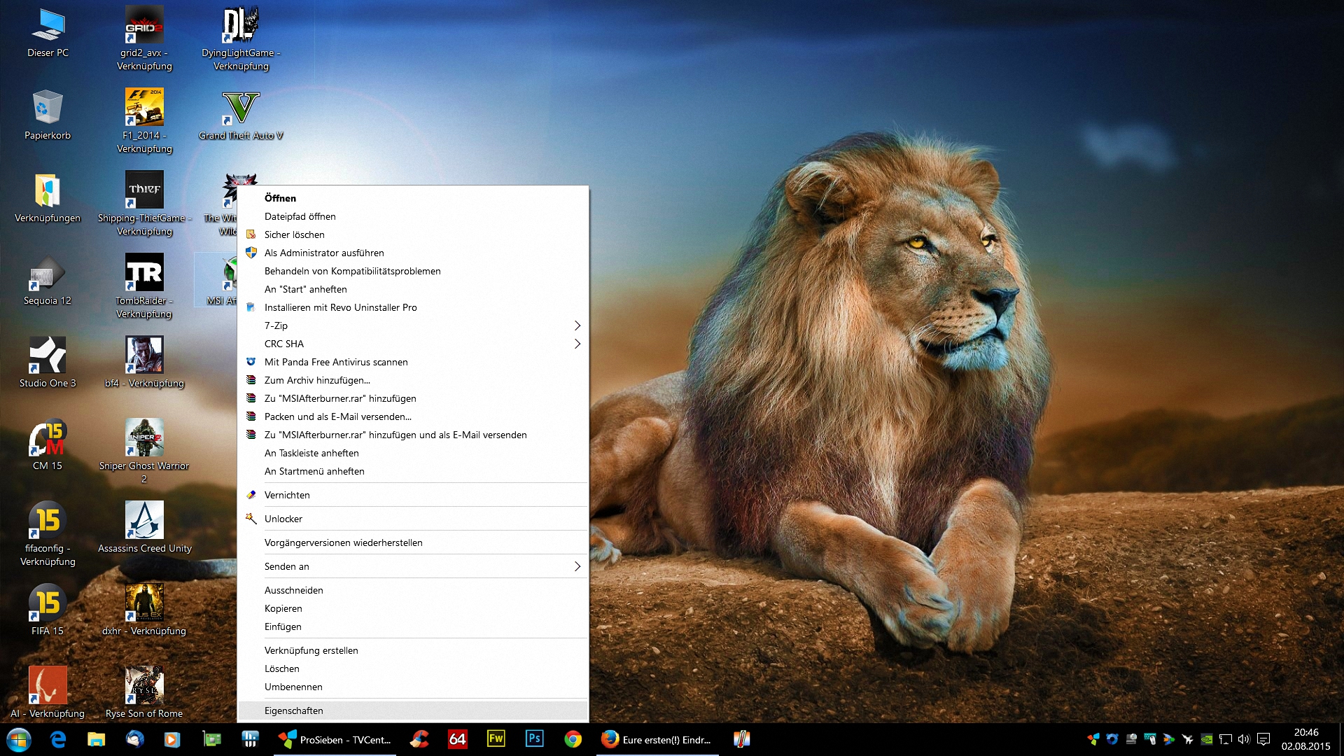Choose Unlocker in the context menu
The width and height of the screenshot is (1344, 756).
click(x=283, y=519)
